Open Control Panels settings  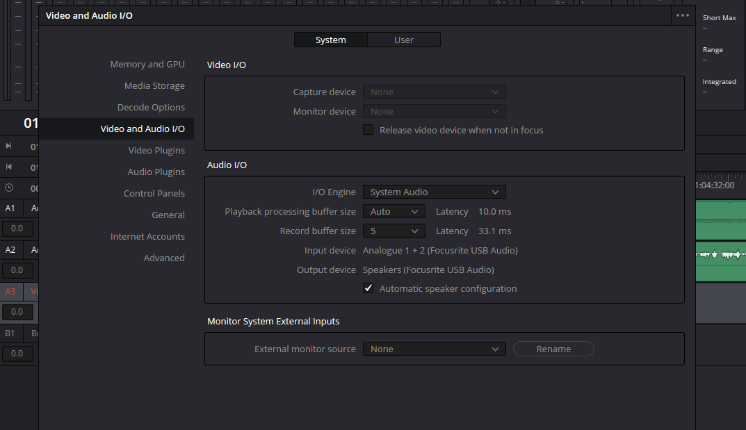point(154,193)
